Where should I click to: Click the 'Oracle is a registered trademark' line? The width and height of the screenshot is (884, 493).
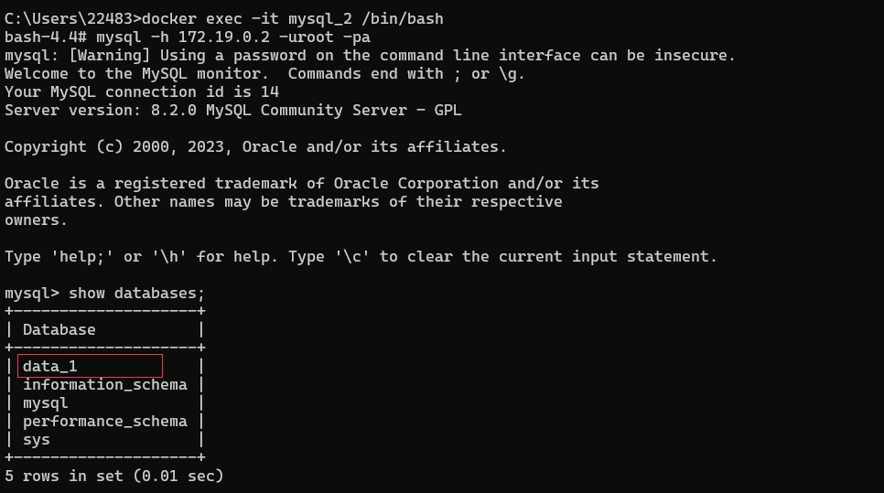pos(302,184)
